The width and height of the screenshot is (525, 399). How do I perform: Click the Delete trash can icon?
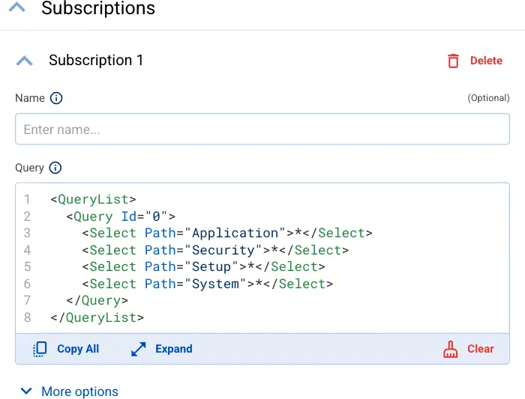tap(453, 61)
